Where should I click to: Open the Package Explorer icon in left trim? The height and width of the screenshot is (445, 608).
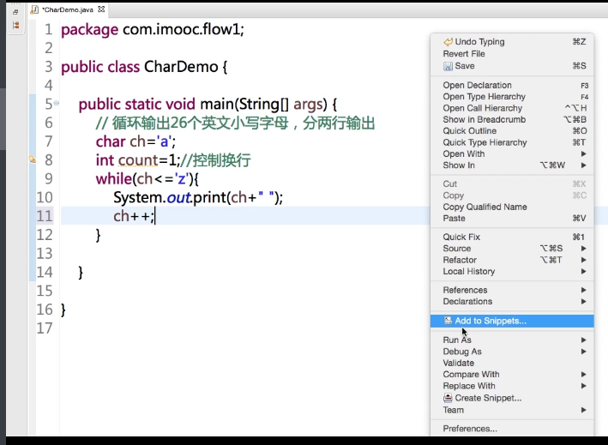(x=15, y=26)
